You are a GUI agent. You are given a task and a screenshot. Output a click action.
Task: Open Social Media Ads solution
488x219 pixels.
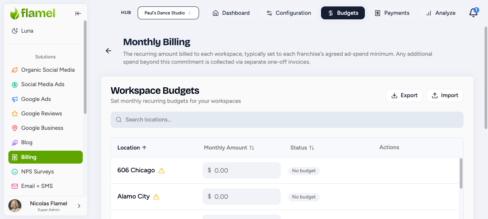45,84
